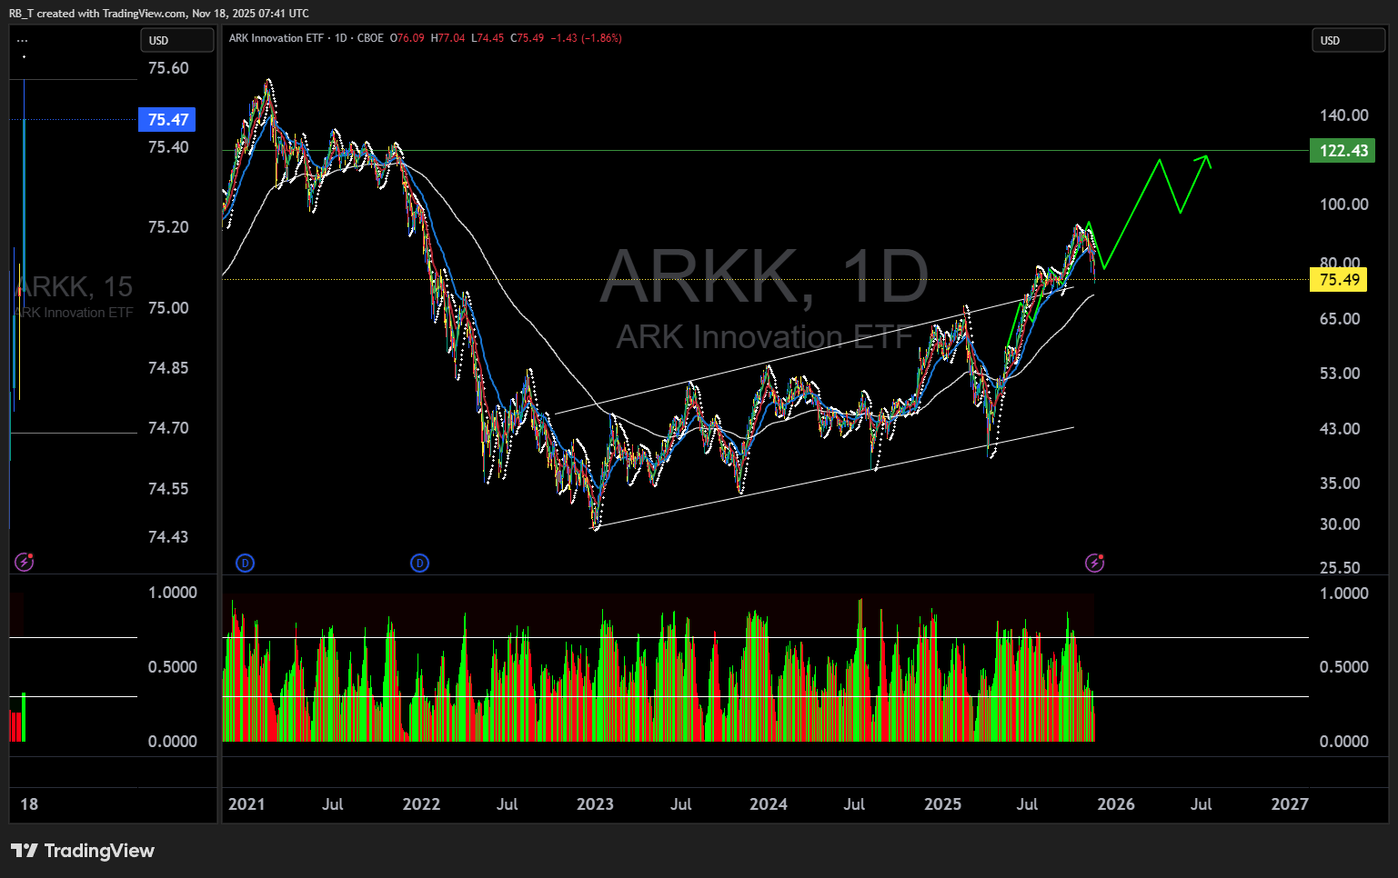Screen dimensions: 1398x878
Task: Click the 2024 label on the time axis
Action: pyautogui.click(x=769, y=804)
